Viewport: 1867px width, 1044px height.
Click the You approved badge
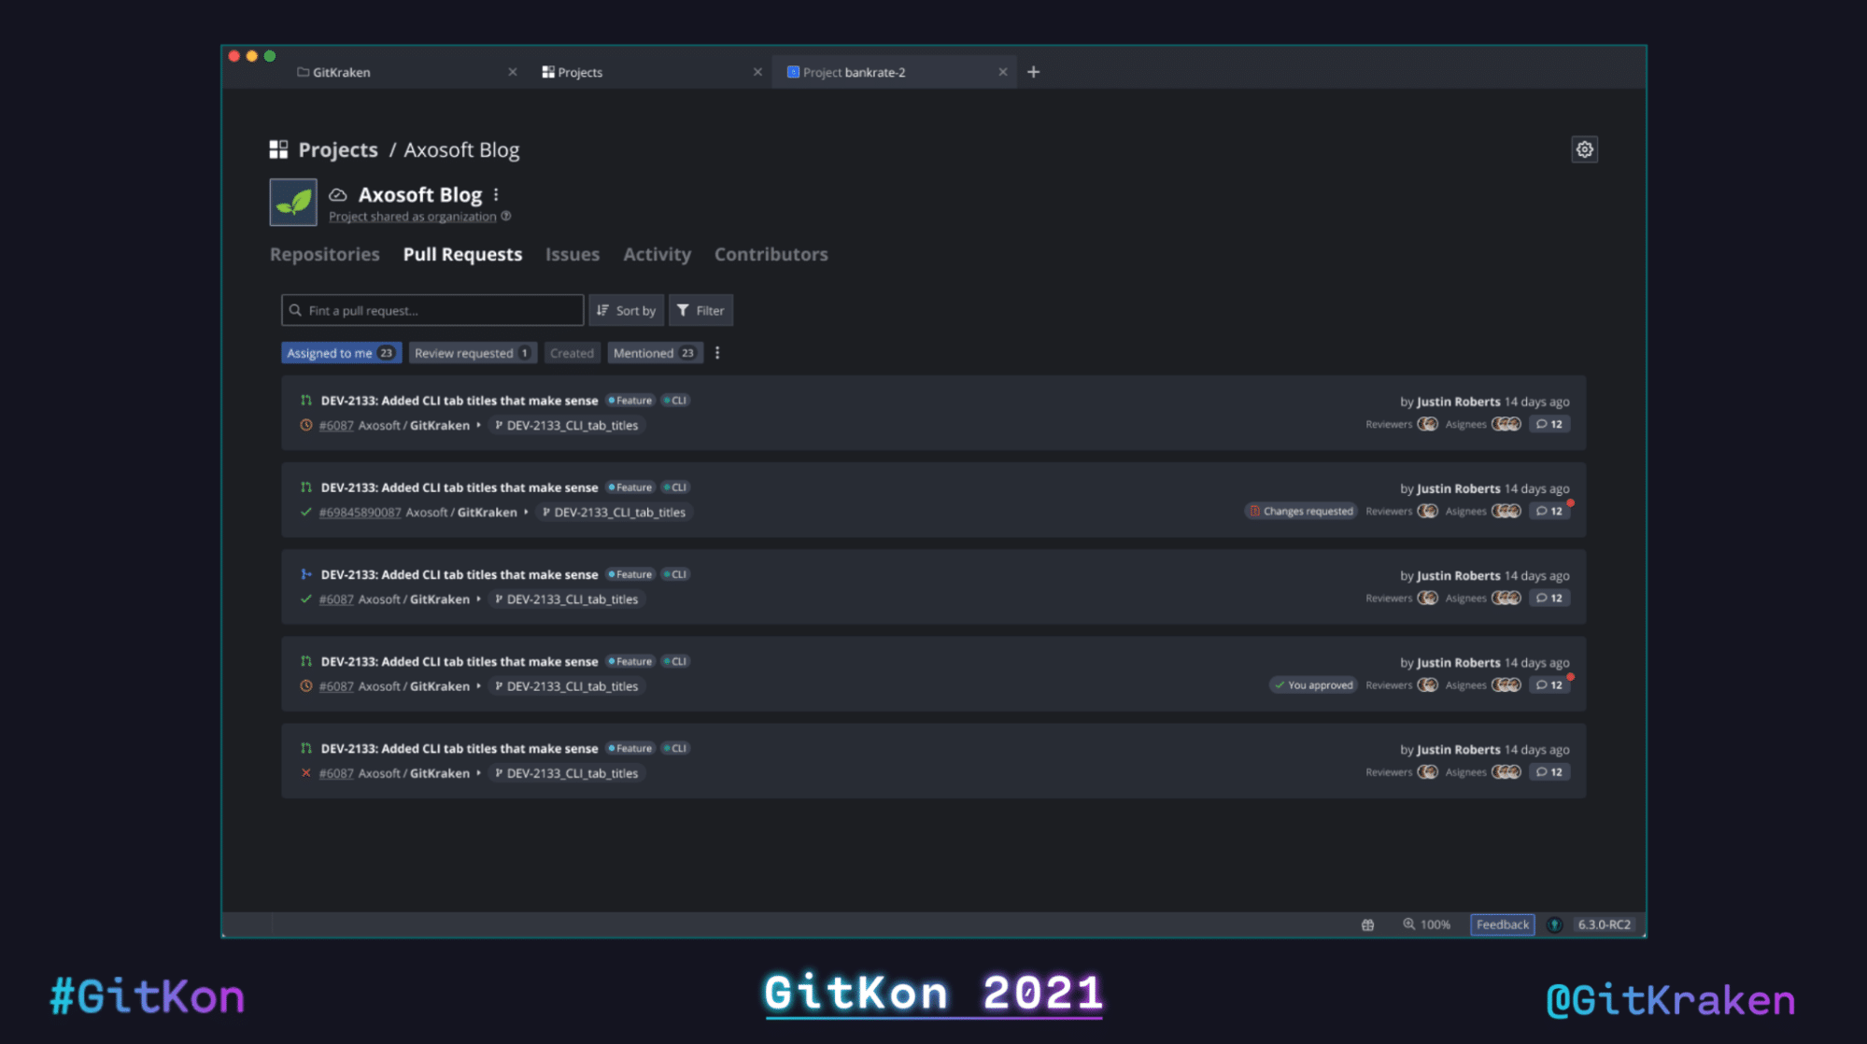(1313, 685)
